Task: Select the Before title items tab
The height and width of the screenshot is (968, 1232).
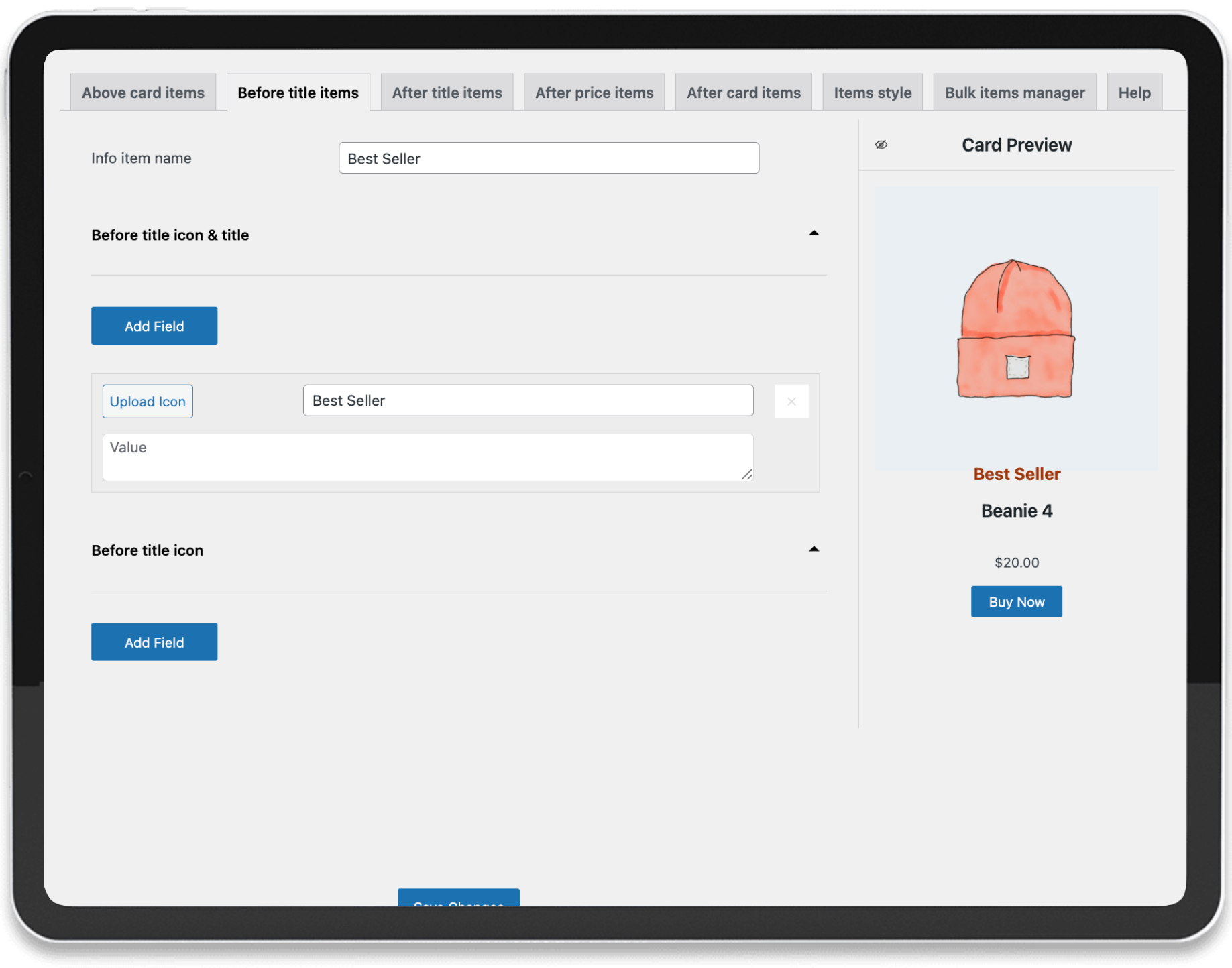Action: point(298,93)
